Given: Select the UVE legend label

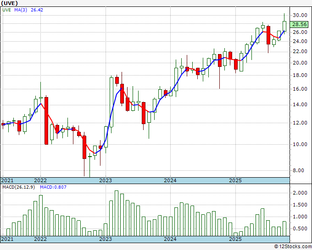Looking at the screenshot, I should tap(6, 10).
